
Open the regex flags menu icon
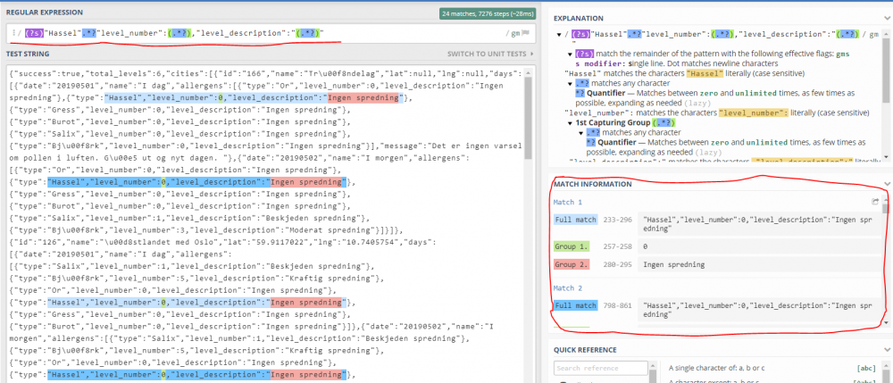tap(525, 34)
